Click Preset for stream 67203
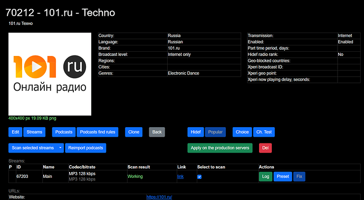This screenshot has width=364, height=200. [283, 177]
